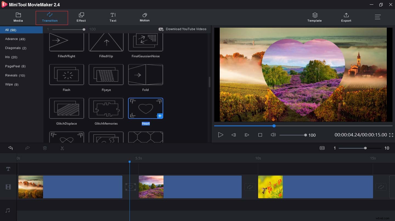Switch to the Effect panel
This screenshot has width=395, height=221.
pos(81,17)
